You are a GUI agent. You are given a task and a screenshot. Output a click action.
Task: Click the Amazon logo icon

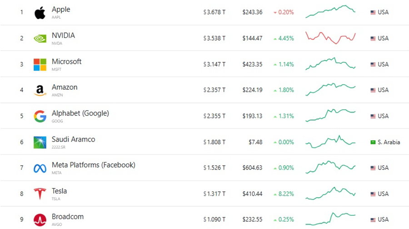[x=40, y=91]
